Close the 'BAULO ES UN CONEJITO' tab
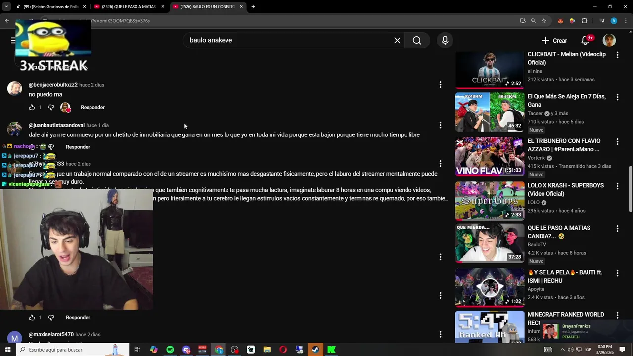The width and height of the screenshot is (633, 356). 241,7
